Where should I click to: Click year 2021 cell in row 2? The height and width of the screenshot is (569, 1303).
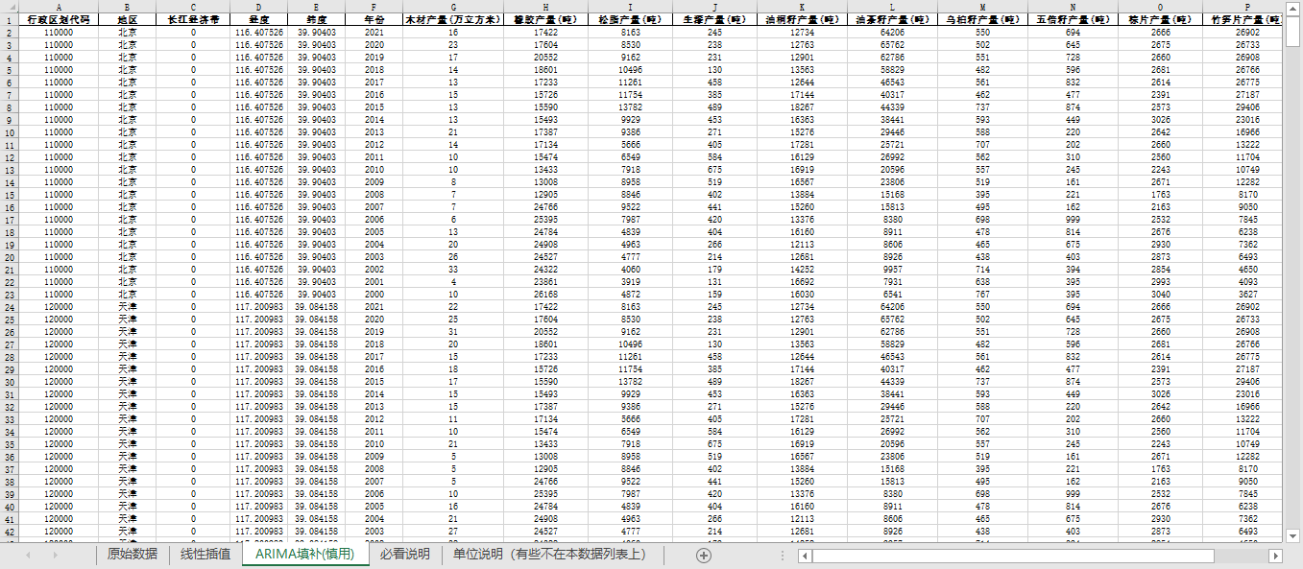click(374, 32)
